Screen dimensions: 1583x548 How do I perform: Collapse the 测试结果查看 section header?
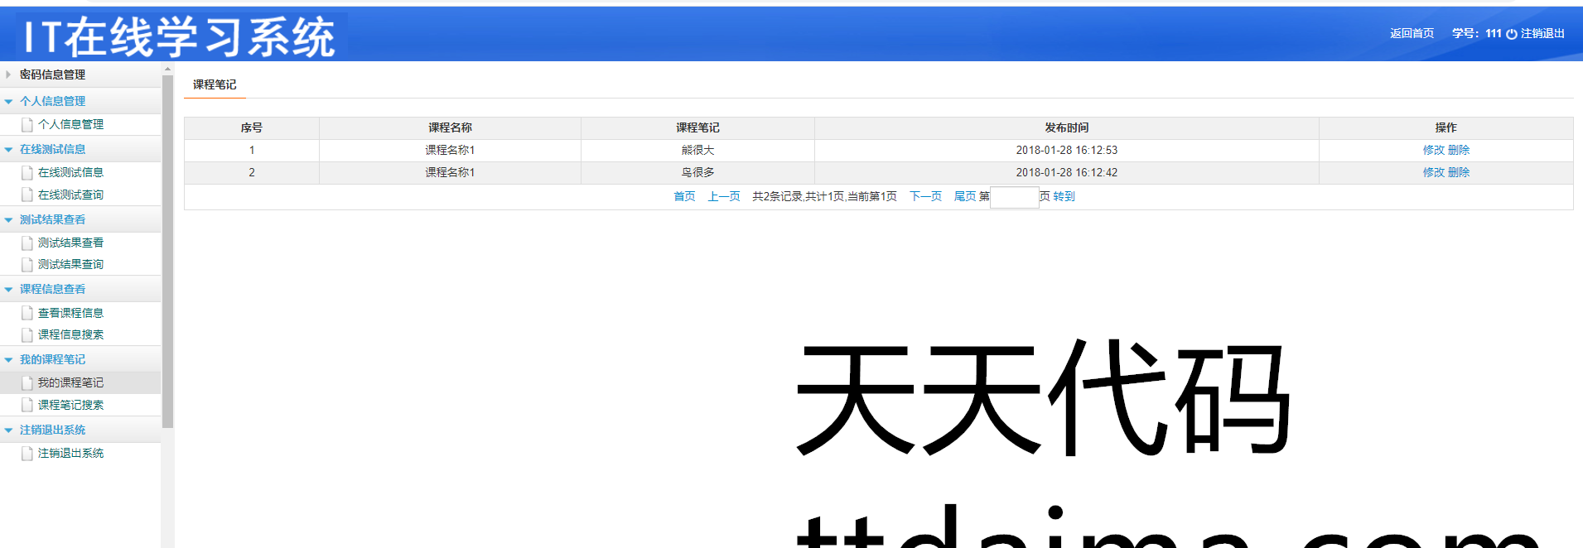click(9, 220)
